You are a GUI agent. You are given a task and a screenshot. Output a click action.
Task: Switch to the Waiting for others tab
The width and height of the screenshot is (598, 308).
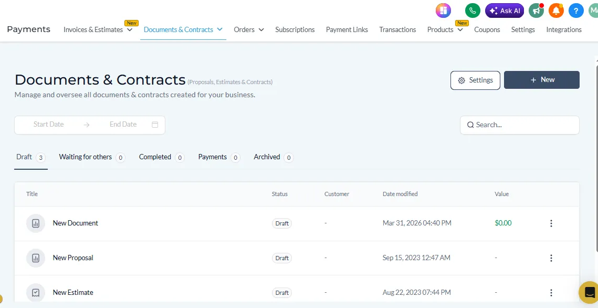click(86, 157)
